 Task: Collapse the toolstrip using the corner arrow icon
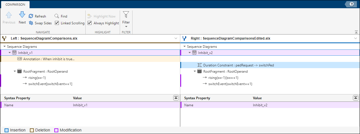click(356, 32)
